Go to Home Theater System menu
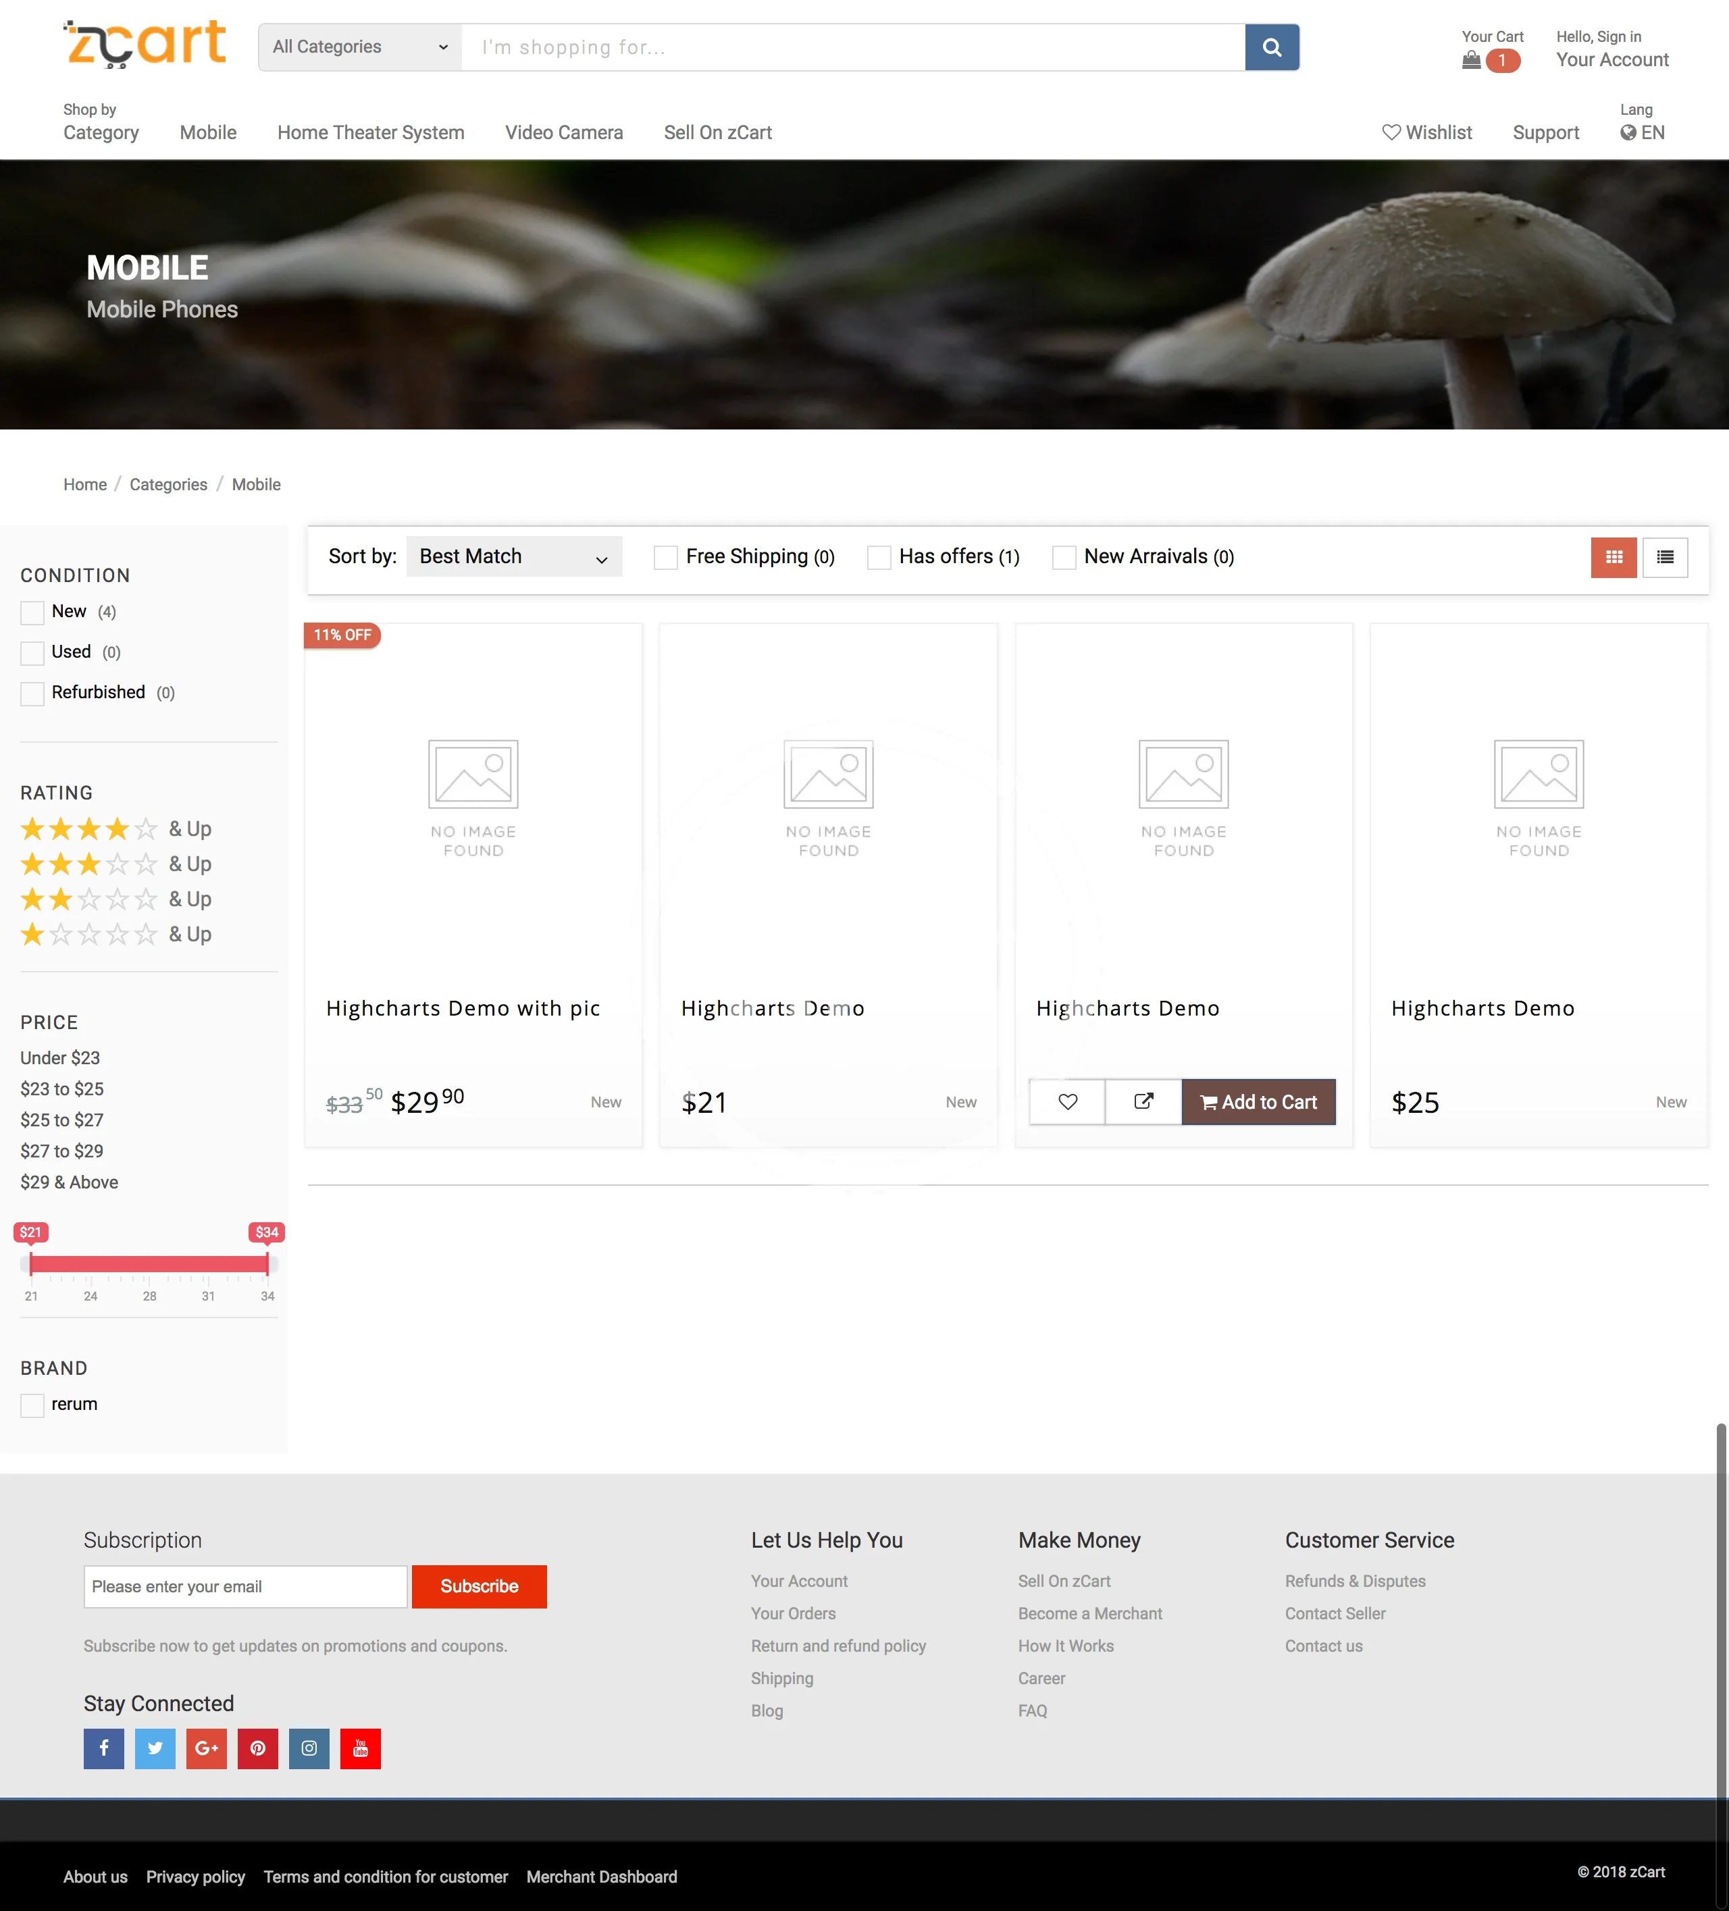 (x=371, y=133)
